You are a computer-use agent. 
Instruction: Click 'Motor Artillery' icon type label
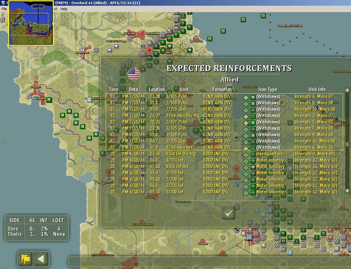(x=270, y=166)
